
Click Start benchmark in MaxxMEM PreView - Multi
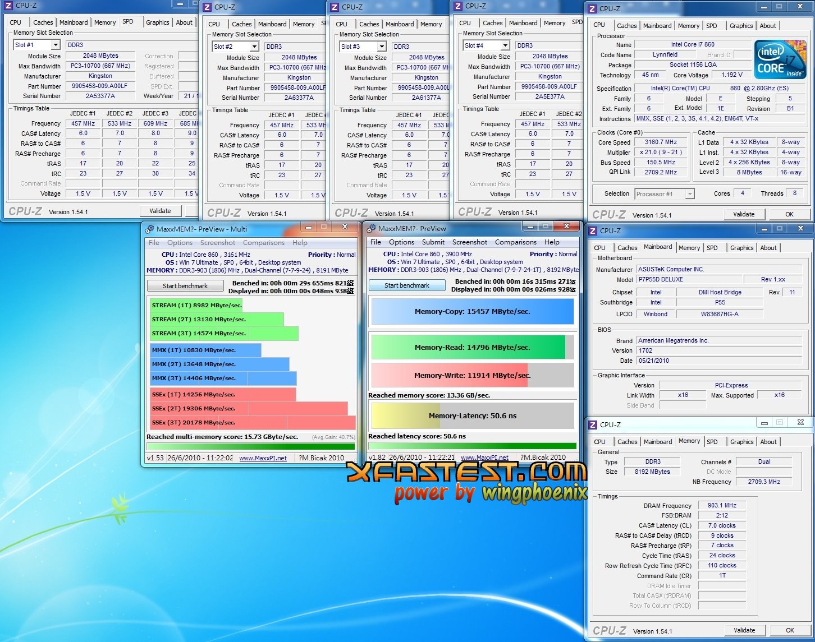point(185,286)
